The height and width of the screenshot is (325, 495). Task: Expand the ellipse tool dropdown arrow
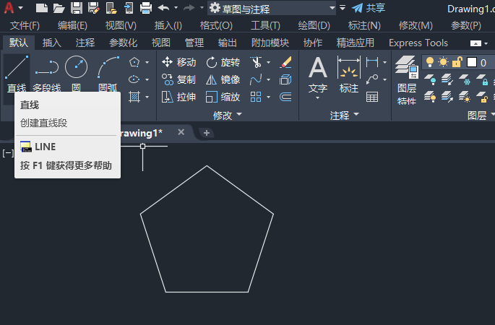[147, 79]
